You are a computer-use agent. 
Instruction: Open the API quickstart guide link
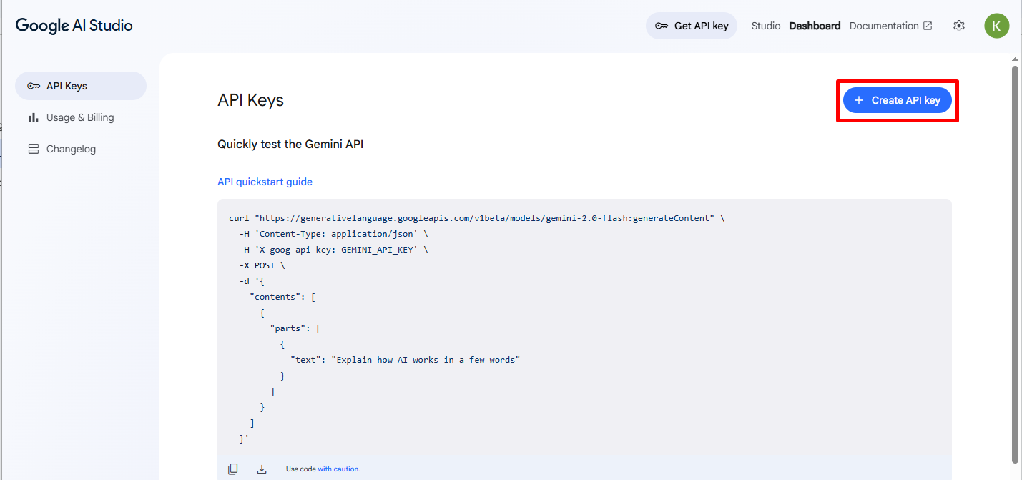265,182
